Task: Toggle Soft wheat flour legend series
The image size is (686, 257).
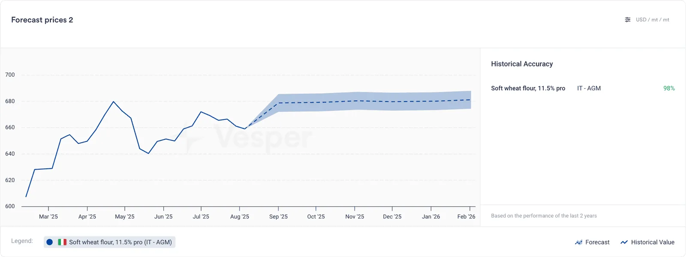Action: tap(110, 242)
